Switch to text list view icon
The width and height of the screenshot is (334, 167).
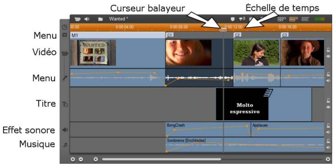tap(305, 19)
